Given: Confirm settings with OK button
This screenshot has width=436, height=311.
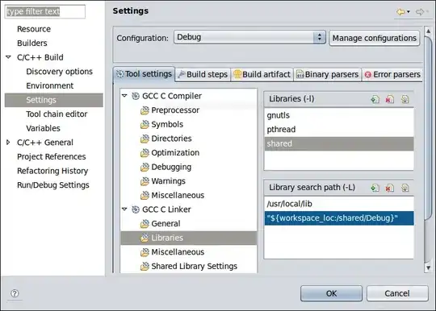Looking at the screenshot, I should click(x=331, y=293).
